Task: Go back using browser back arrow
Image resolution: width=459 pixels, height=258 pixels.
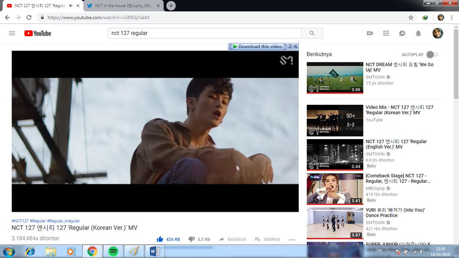Action: 7,18
